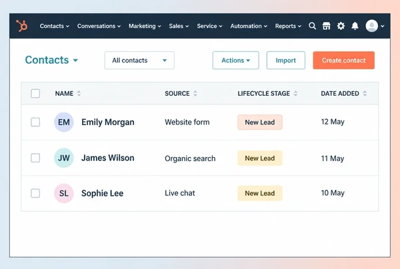Click the 10 May date cell
400x269 pixels.
click(x=333, y=193)
